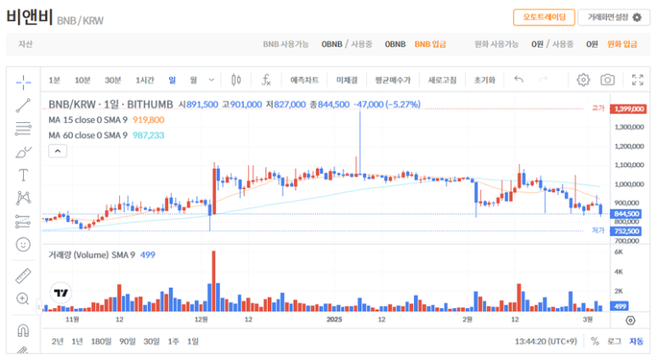Open 거래화면 설정 trading screen settings
This screenshot has width=657, height=359.
[x=614, y=17]
